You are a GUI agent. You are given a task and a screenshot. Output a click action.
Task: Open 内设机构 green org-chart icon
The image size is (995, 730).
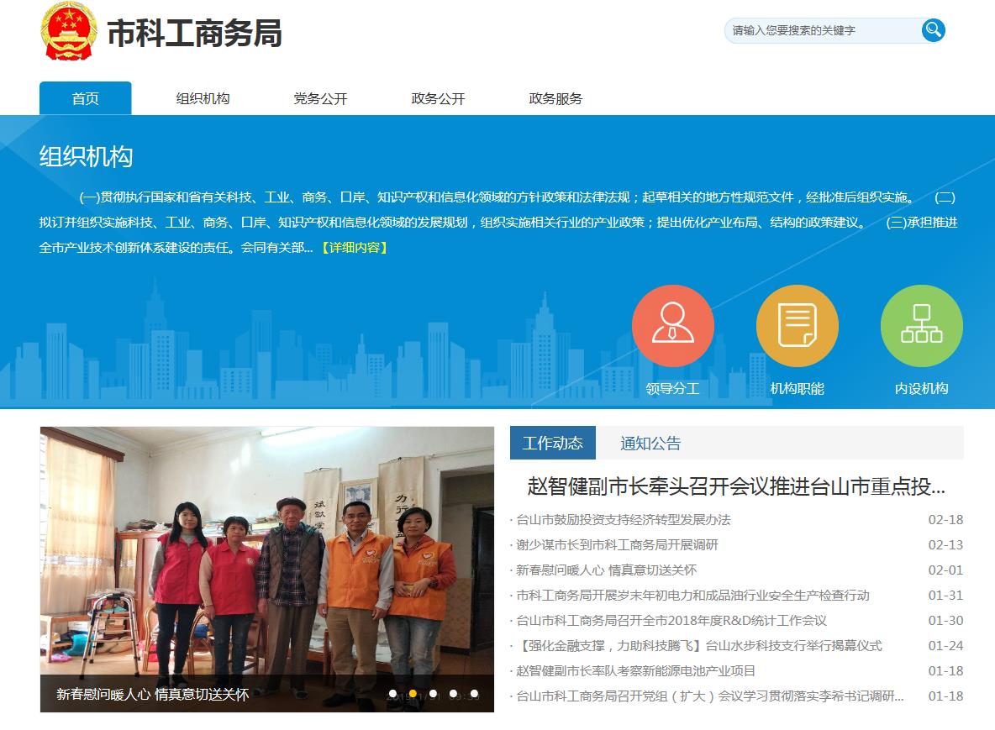click(x=921, y=326)
